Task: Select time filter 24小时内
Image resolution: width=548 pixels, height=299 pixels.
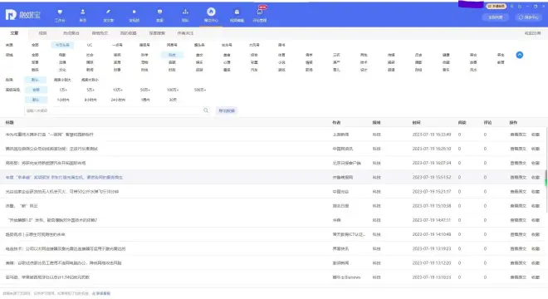Action: pyautogui.click(x=118, y=100)
